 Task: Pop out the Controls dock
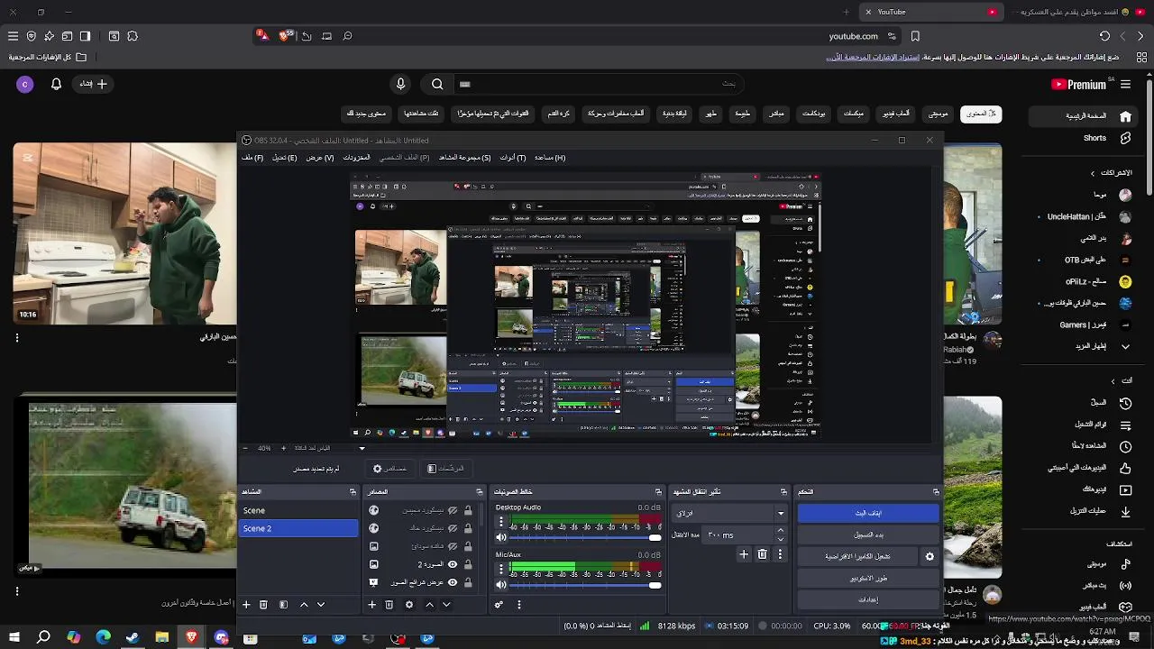click(936, 492)
